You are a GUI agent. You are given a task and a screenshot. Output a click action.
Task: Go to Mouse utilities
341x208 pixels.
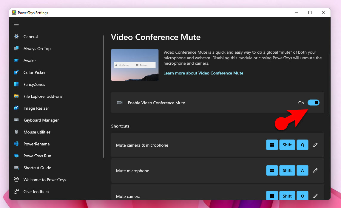click(37, 132)
